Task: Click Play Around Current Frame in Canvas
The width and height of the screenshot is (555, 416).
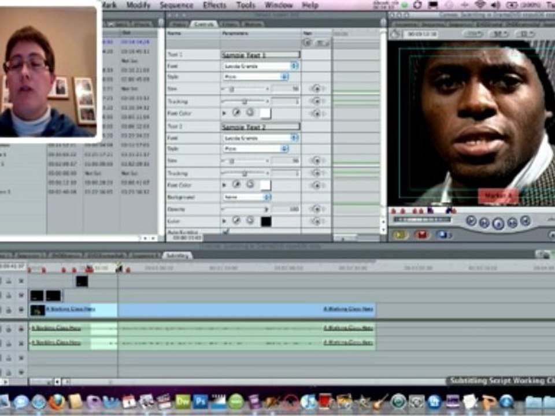Action: click(512, 222)
